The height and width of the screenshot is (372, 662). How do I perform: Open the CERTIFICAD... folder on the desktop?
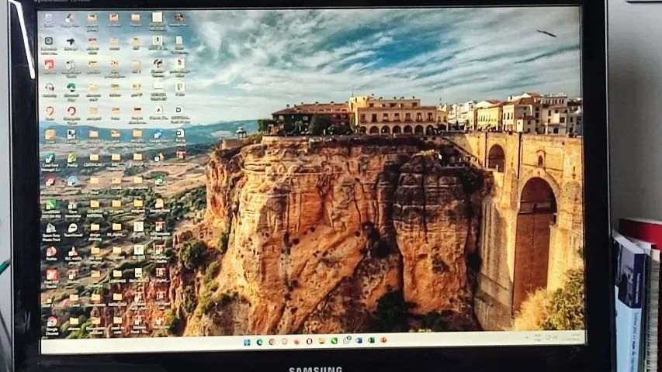tap(94, 160)
